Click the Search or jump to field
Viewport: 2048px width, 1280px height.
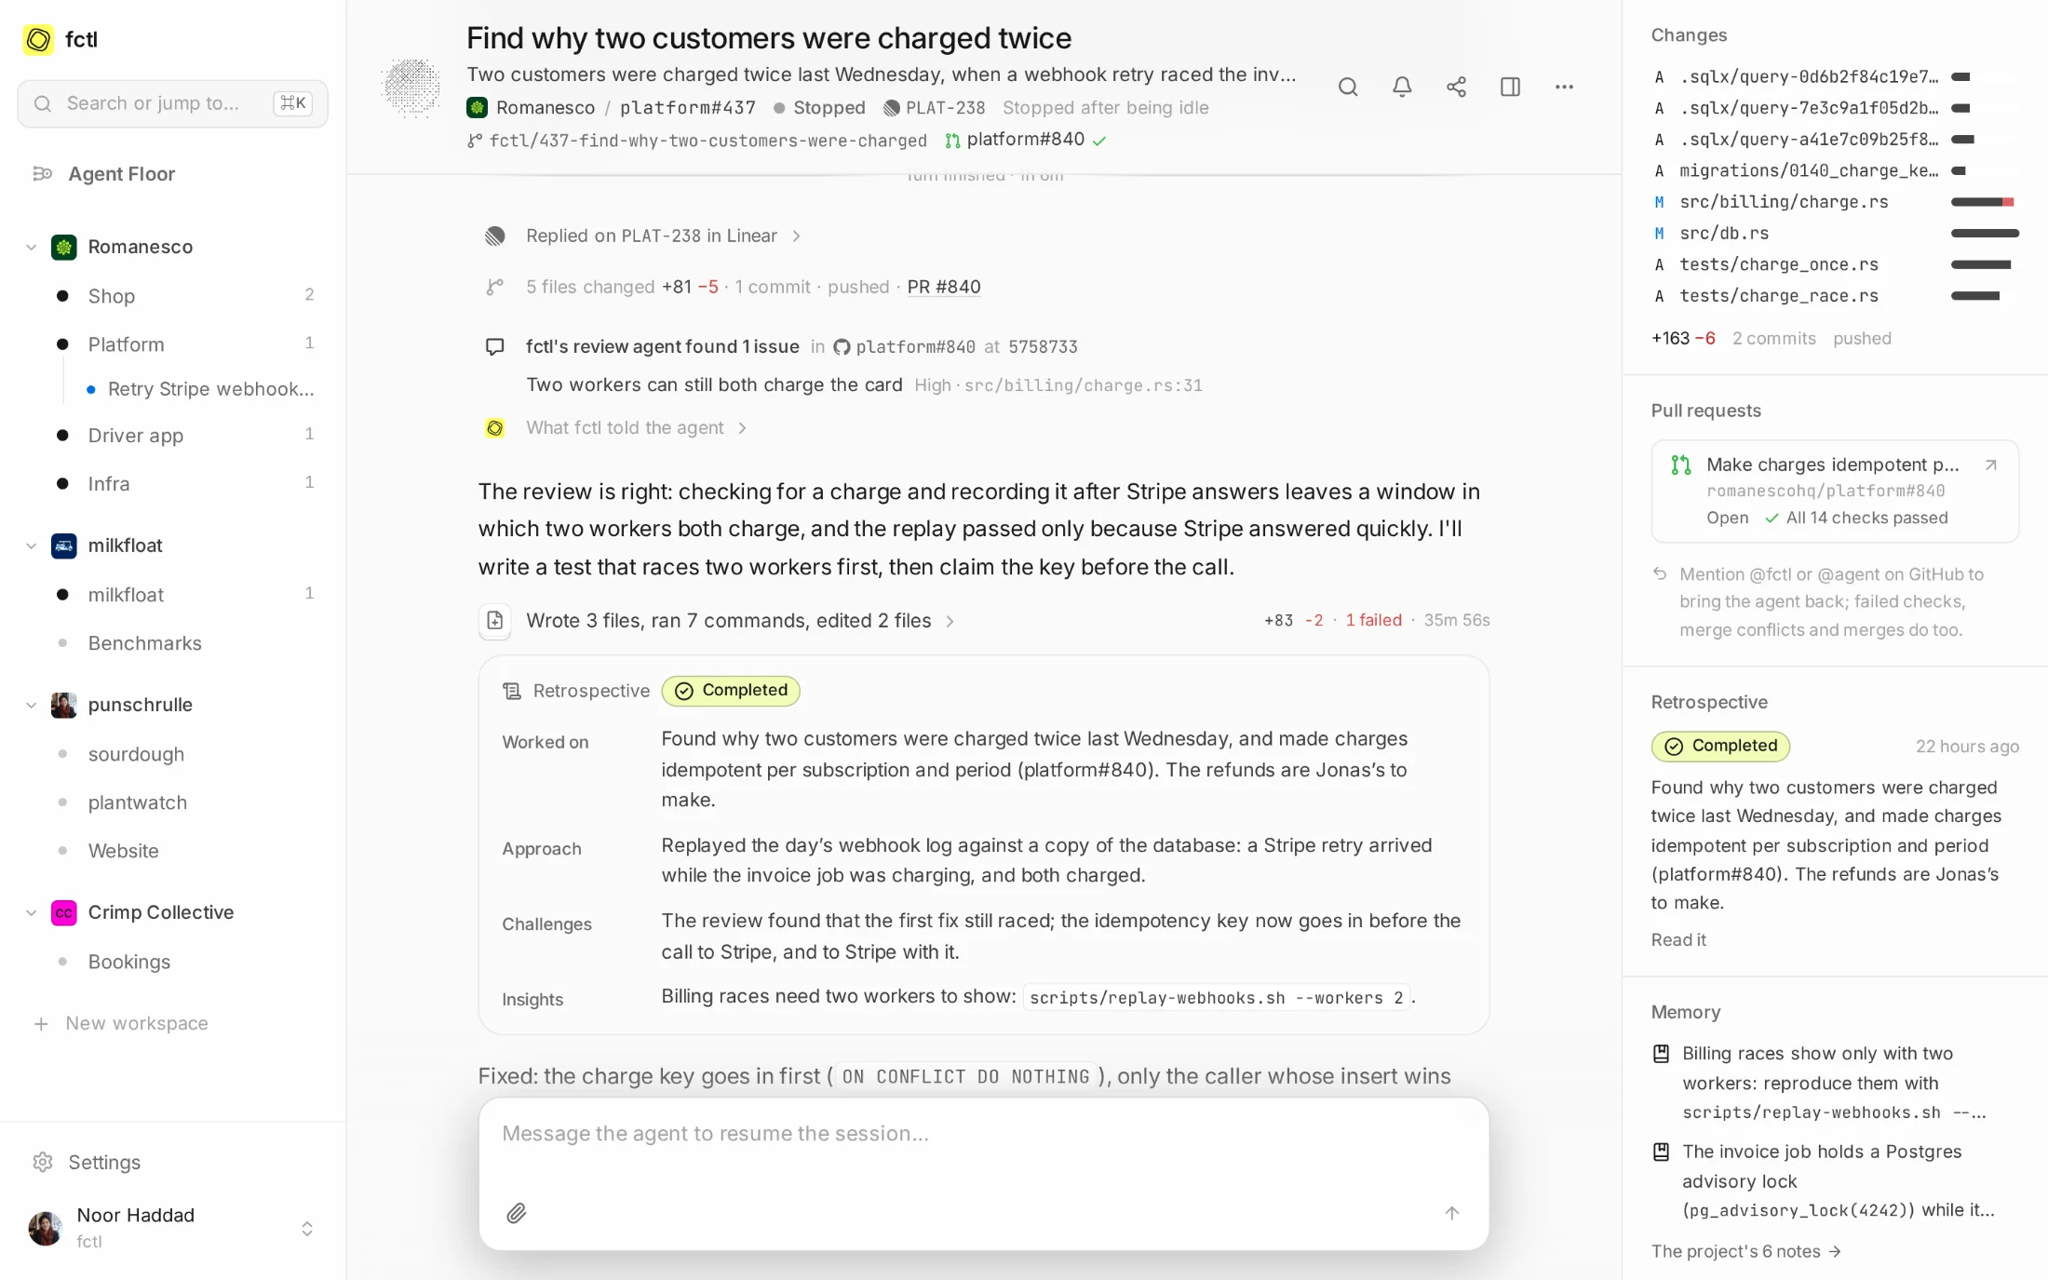pyautogui.click(x=172, y=103)
